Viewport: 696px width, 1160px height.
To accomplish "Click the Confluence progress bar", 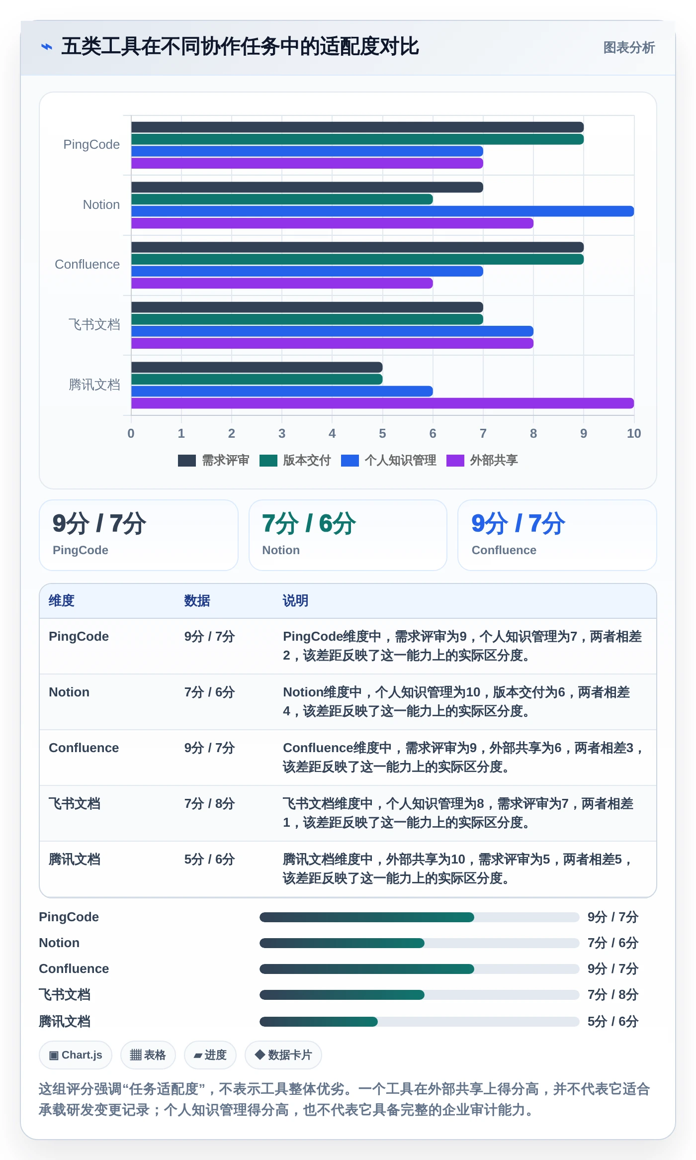I will (x=419, y=969).
